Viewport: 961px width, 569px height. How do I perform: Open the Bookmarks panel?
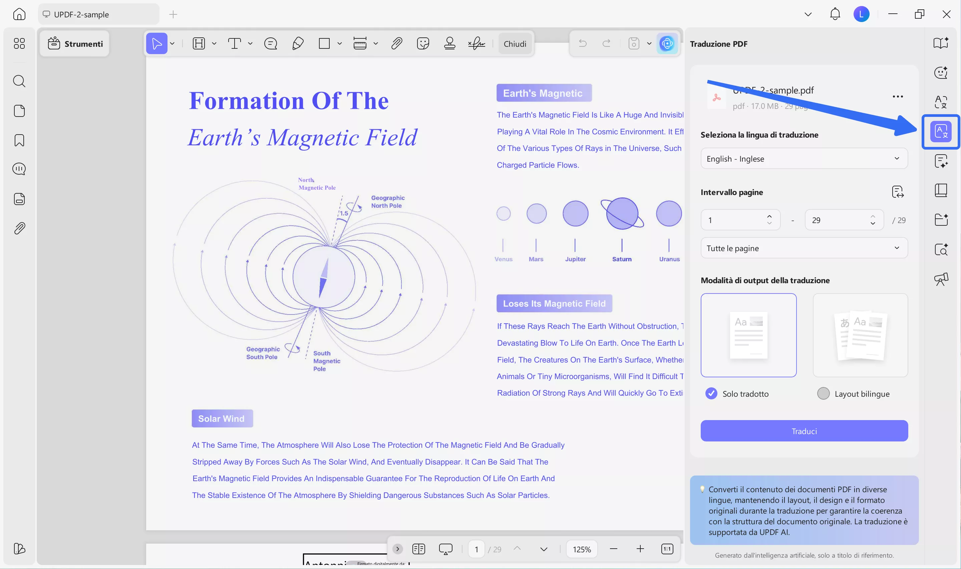click(x=19, y=140)
